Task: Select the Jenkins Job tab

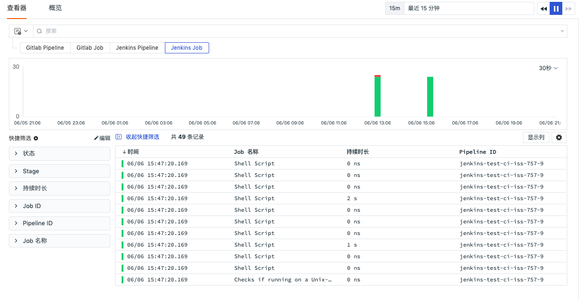Action: 187,48
